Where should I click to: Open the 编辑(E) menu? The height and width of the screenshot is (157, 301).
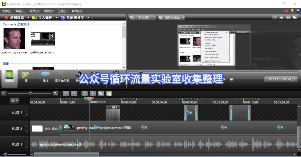click(20, 11)
